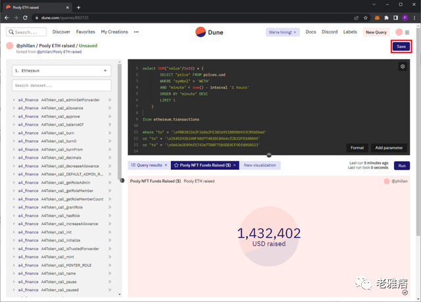The image size is (421, 302).
Task: Bookmark this page with star icon
Action: click(366, 18)
